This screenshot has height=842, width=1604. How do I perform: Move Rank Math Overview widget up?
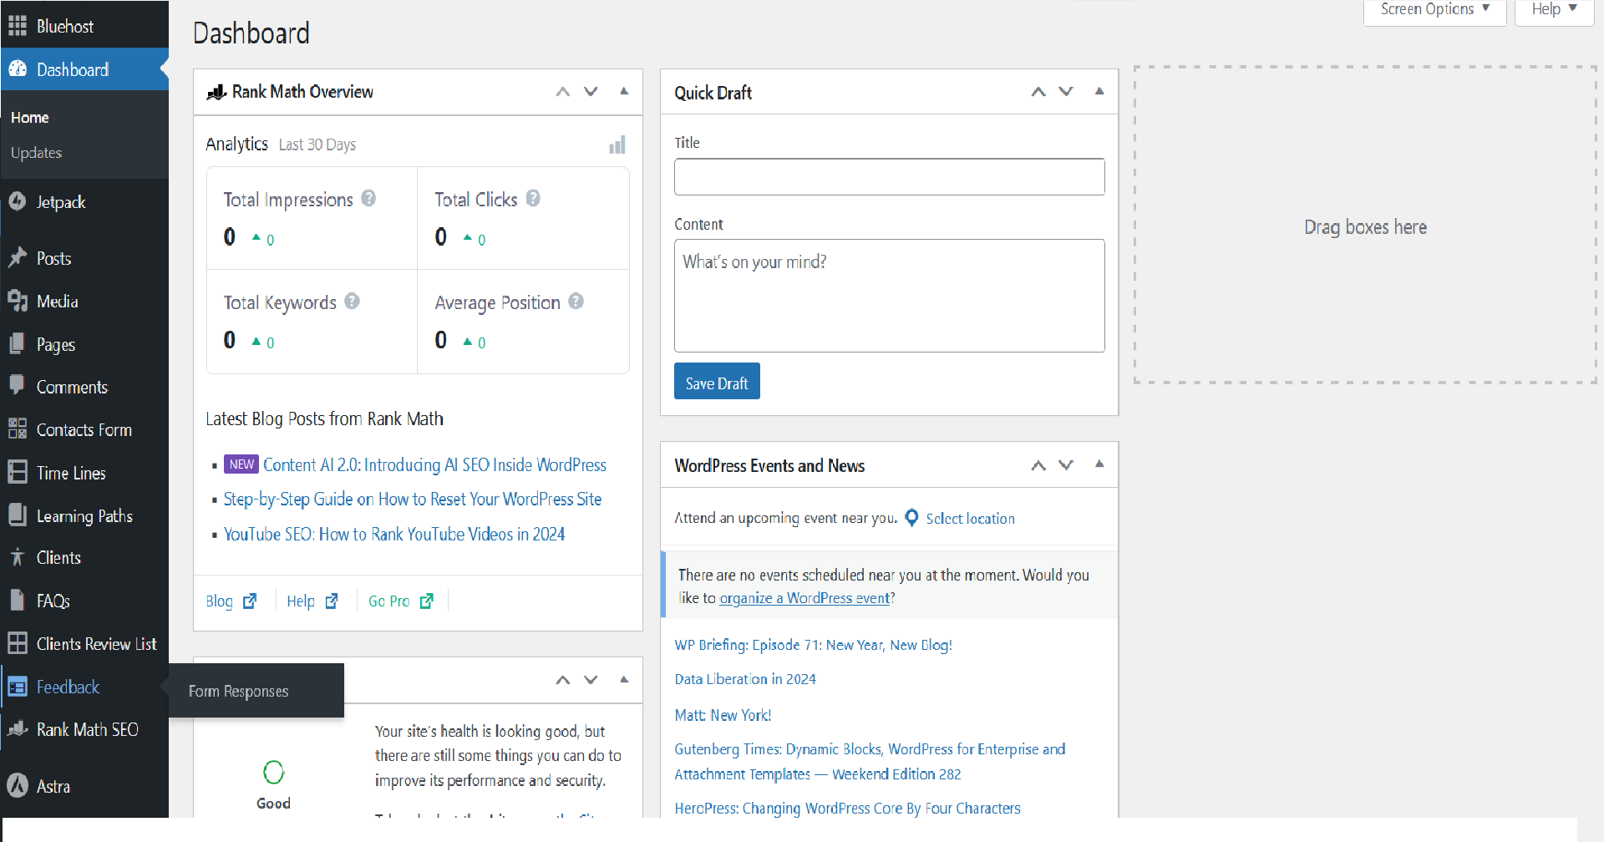coord(563,92)
